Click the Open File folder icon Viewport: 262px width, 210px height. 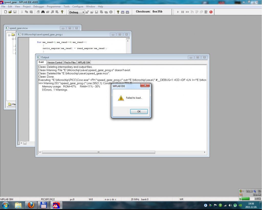pyautogui.click(x=10, y=12)
